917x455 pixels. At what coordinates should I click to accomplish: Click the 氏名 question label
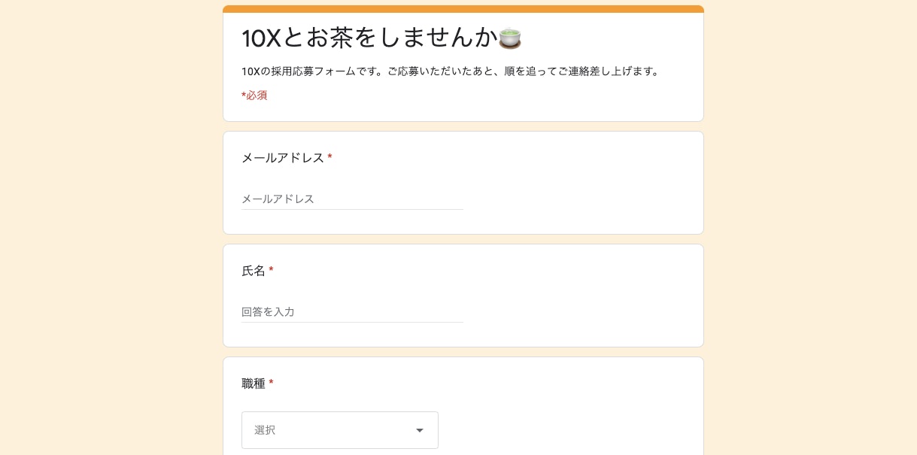(x=253, y=271)
